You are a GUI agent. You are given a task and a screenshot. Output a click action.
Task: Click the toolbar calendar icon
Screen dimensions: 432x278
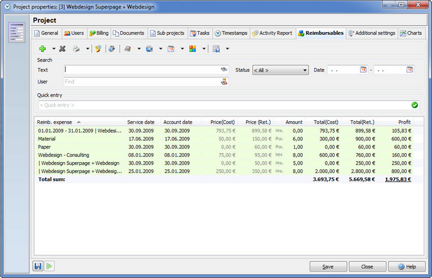(x=171, y=49)
